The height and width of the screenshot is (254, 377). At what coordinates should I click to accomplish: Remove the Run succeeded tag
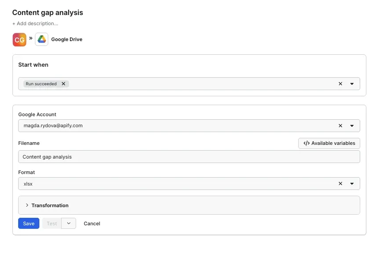point(63,84)
